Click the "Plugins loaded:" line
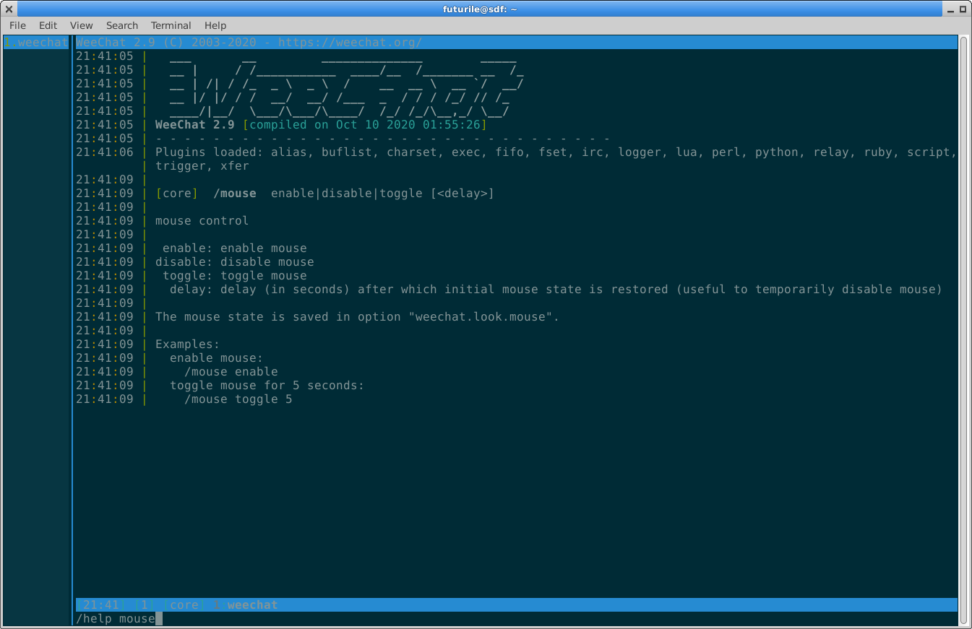 coord(556,152)
